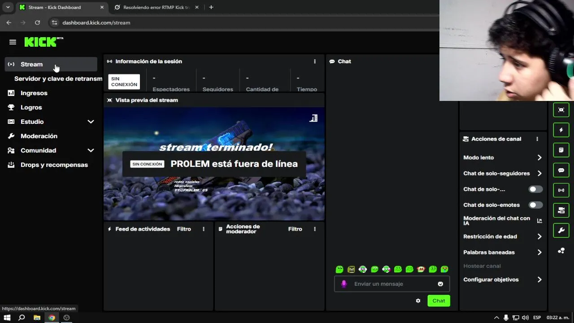The image size is (574, 323).
Task: Insert the red bandana emote
Action: coord(421,269)
